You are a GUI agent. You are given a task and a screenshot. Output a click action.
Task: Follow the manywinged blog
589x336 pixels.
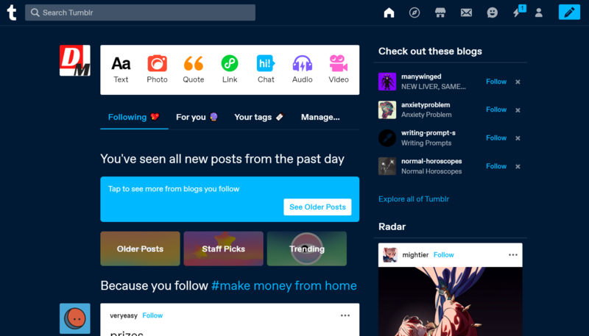point(495,82)
